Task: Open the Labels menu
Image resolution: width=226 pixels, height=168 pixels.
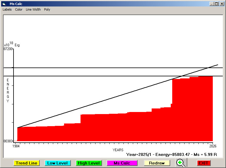Action: click(7, 9)
